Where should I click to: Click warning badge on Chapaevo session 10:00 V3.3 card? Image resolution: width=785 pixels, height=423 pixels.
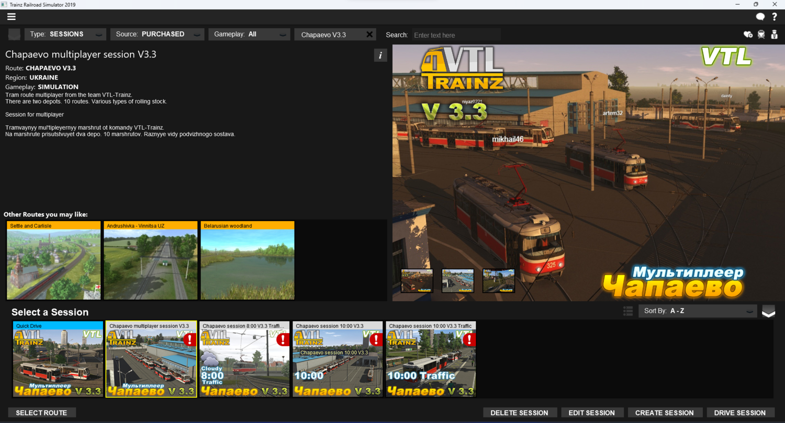tap(376, 339)
